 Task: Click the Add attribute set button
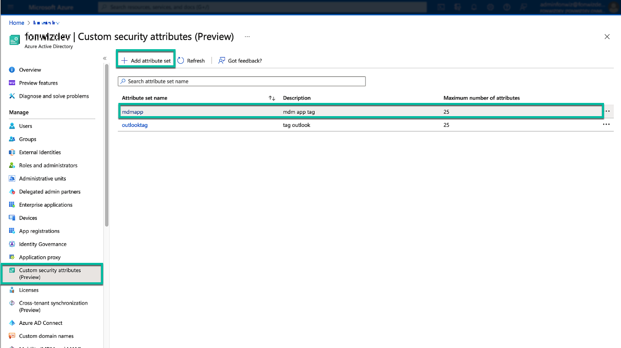click(146, 61)
